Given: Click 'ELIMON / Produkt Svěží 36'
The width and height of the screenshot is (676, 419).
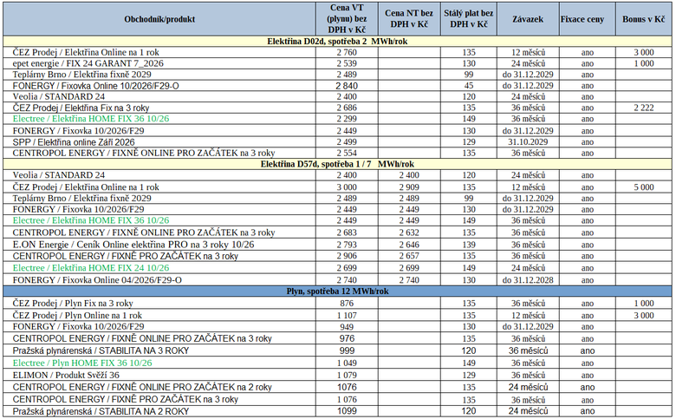Looking at the screenshot, I should coord(66,375).
